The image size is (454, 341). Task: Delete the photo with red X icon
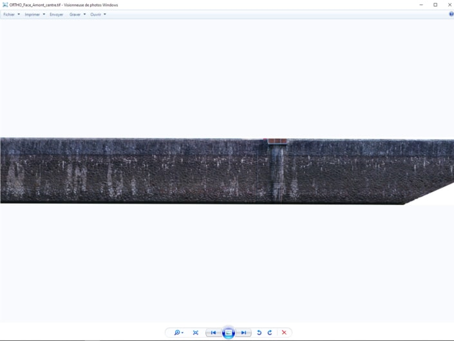coord(284,333)
